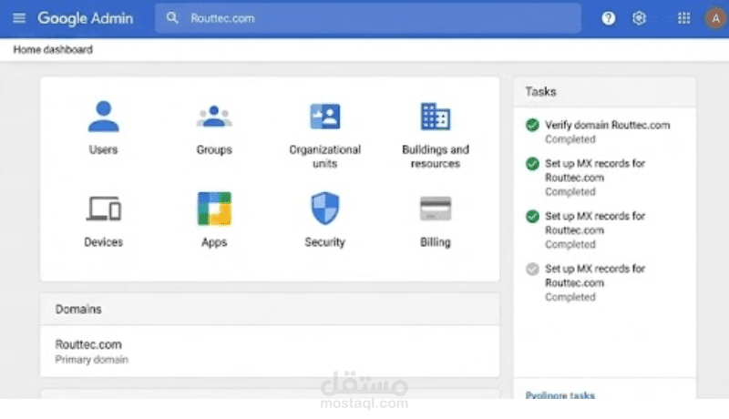
Task: Open the Help question mark icon
Action: click(608, 18)
